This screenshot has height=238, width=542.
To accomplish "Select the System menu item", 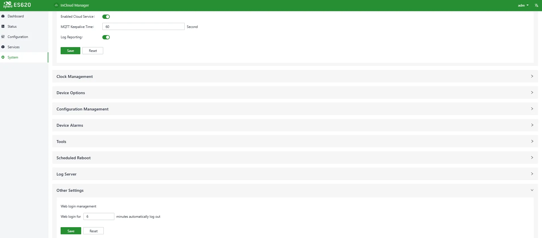I will coord(24,57).
